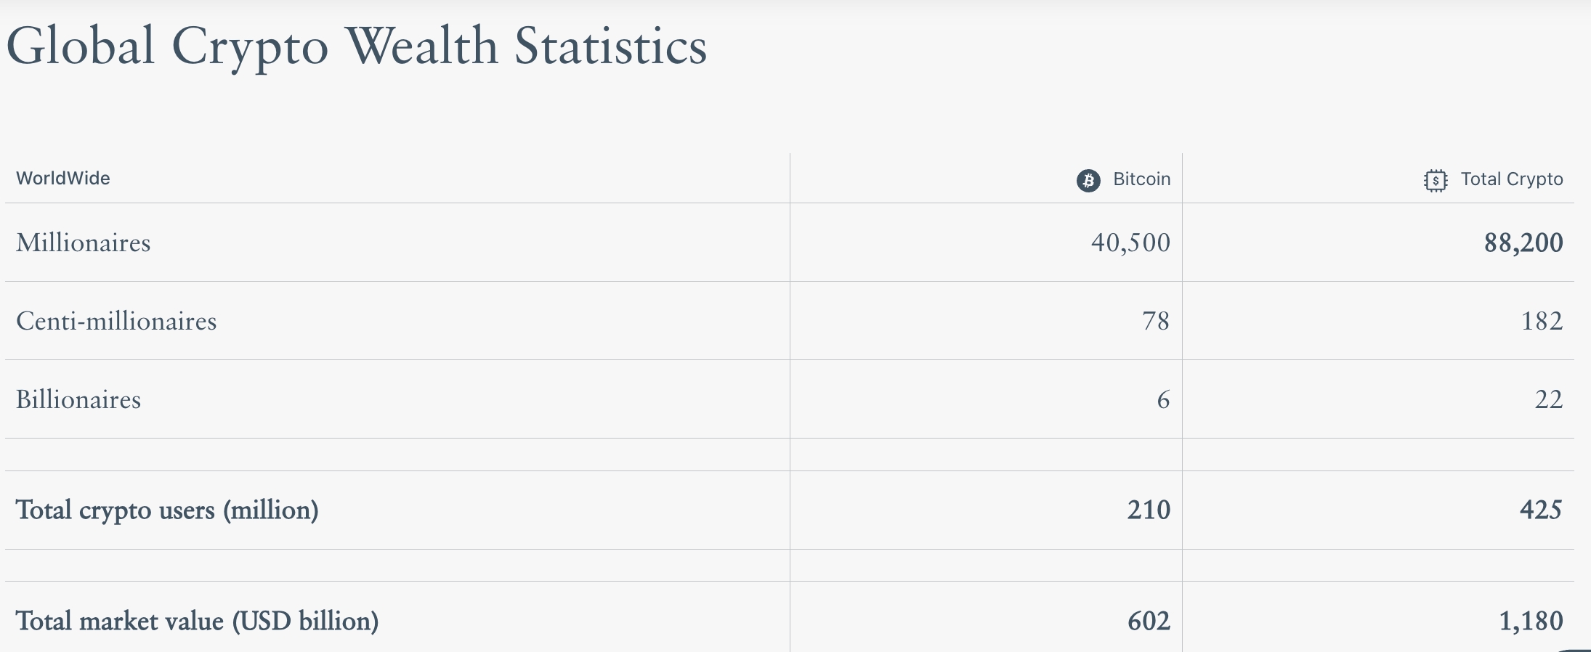
Task: Click the 182 total crypto centi-millionaires value
Action: pos(1542,321)
